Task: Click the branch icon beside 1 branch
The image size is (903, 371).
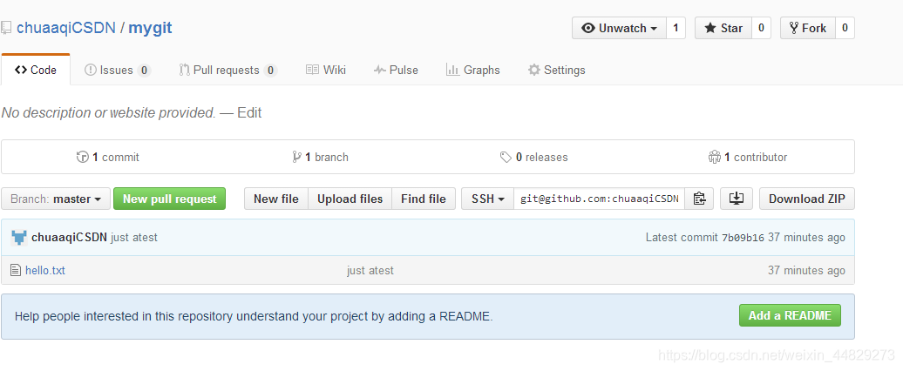Action: tap(297, 157)
